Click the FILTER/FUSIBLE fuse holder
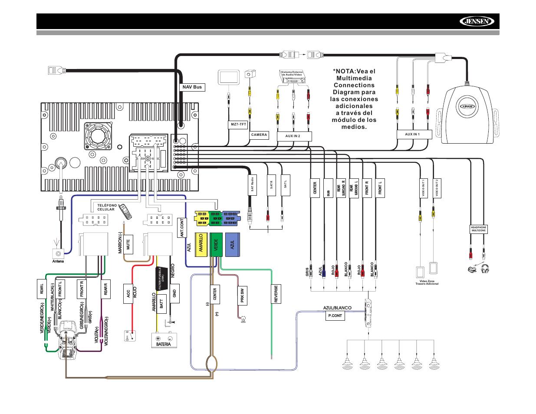Image resolution: width=536 pixels, height=414 pixels. [161, 278]
